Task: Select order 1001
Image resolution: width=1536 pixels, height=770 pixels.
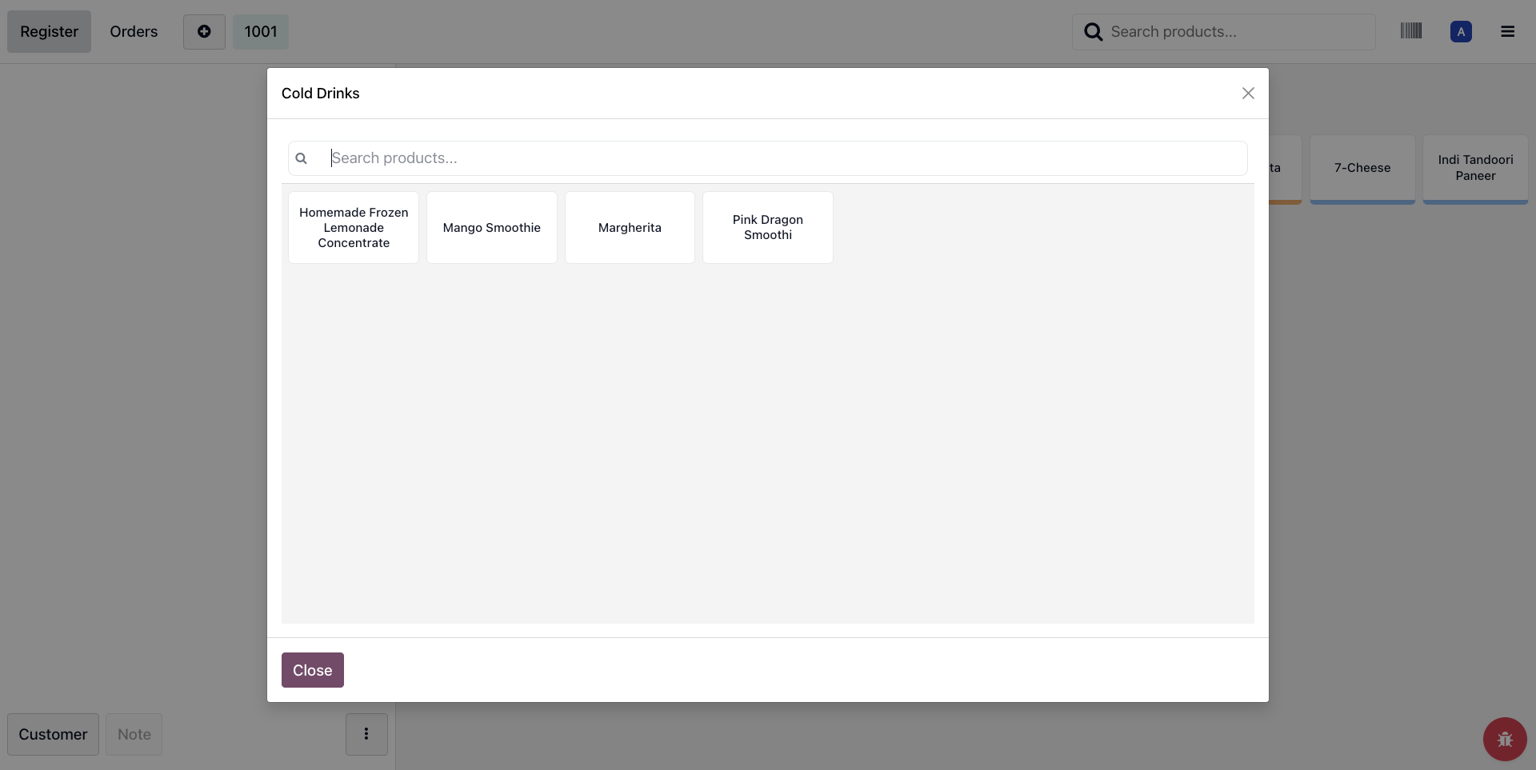Action: [x=261, y=32]
